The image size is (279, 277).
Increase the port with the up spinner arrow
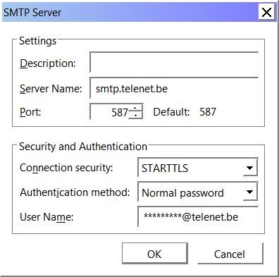[135, 108]
